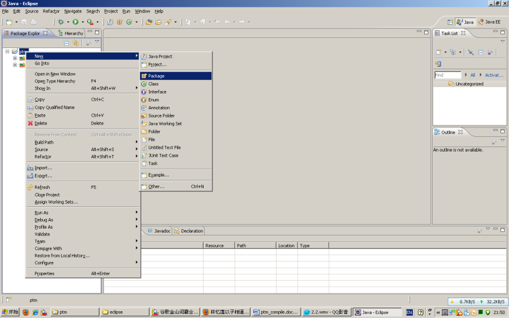Screen dimensions: 509x318
Task: Collapse the ptm project tree node
Action: coord(7,51)
